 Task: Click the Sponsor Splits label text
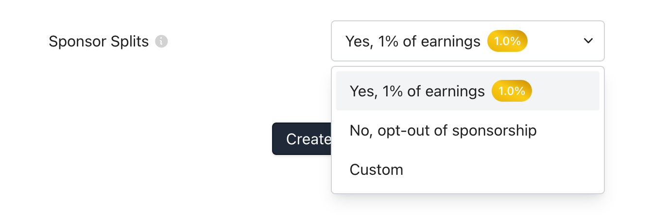(x=99, y=42)
